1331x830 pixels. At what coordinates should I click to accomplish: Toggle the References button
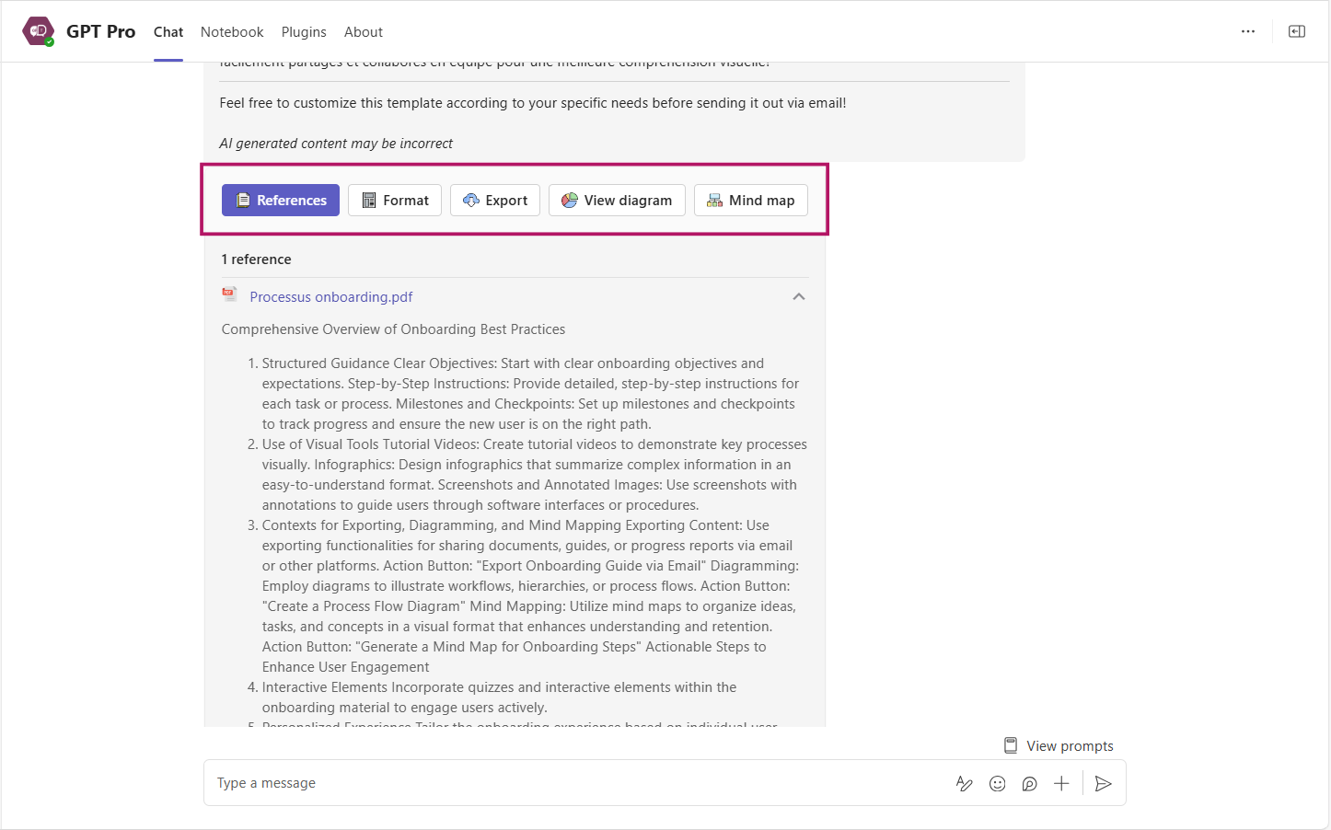tap(281, 201)
